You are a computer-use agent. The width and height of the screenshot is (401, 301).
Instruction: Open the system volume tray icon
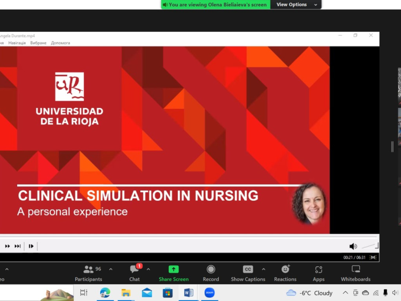pos(395,292)
